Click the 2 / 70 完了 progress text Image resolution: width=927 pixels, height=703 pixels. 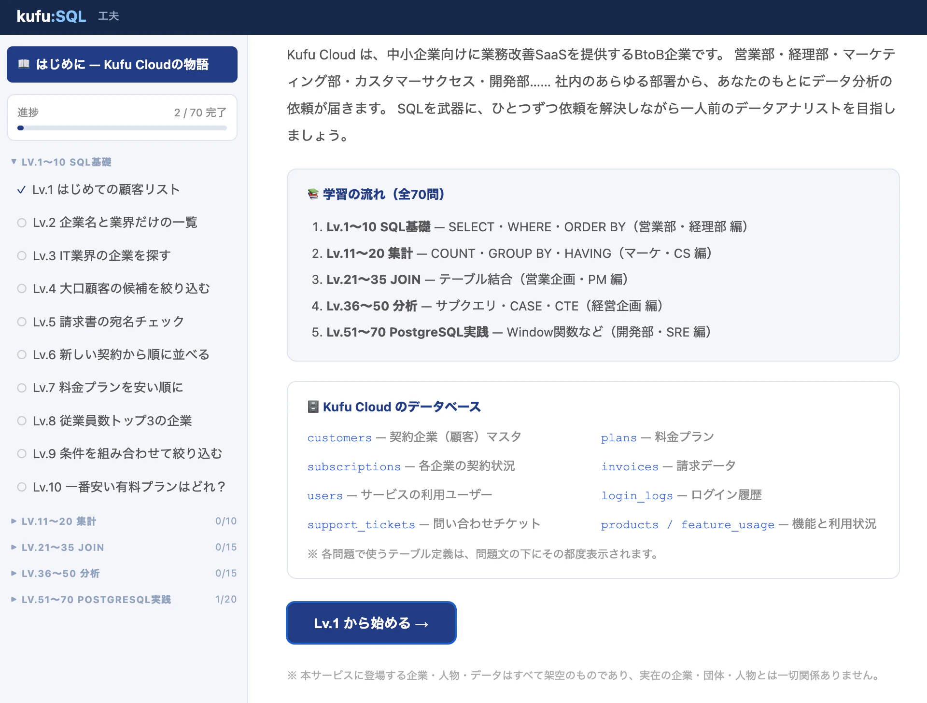[200, 112]
